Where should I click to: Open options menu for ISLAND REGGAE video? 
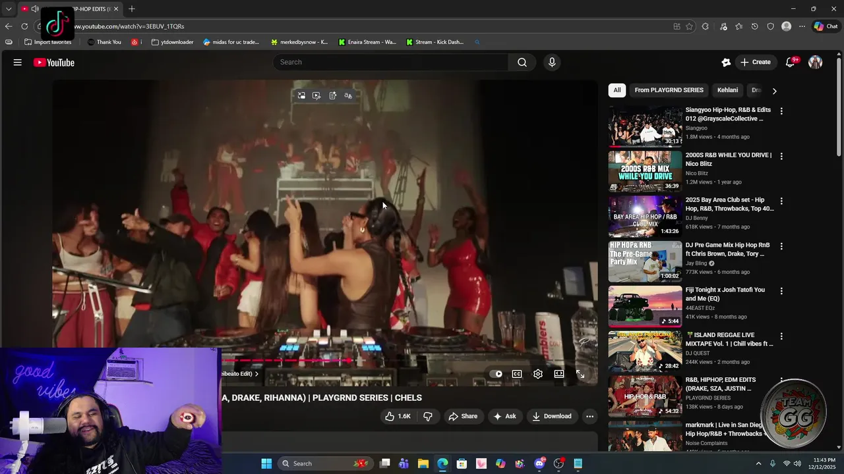tap(781, 336)
